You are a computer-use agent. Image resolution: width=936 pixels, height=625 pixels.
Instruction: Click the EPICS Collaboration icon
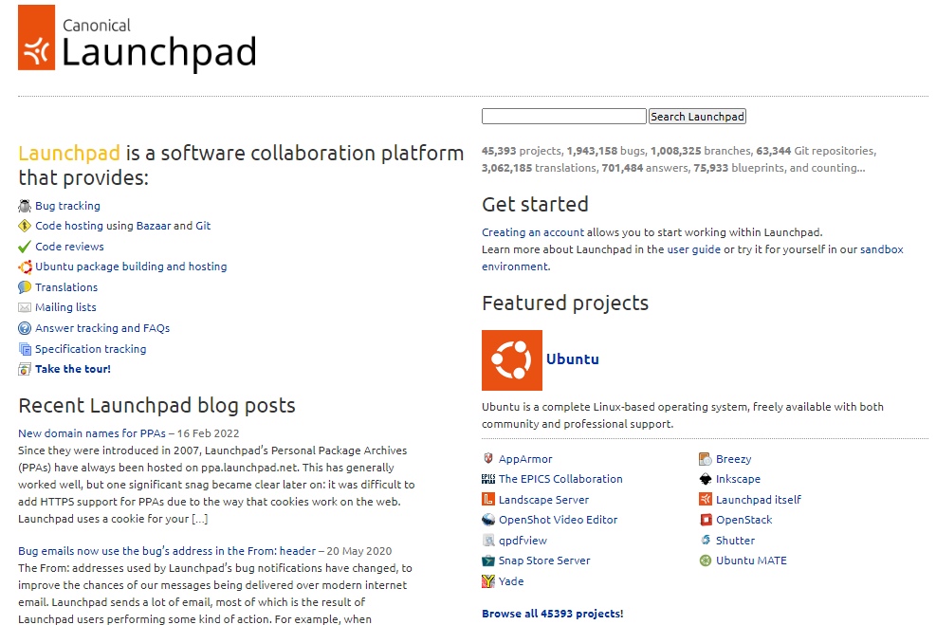pyautogui.click(x=488, y=479)
